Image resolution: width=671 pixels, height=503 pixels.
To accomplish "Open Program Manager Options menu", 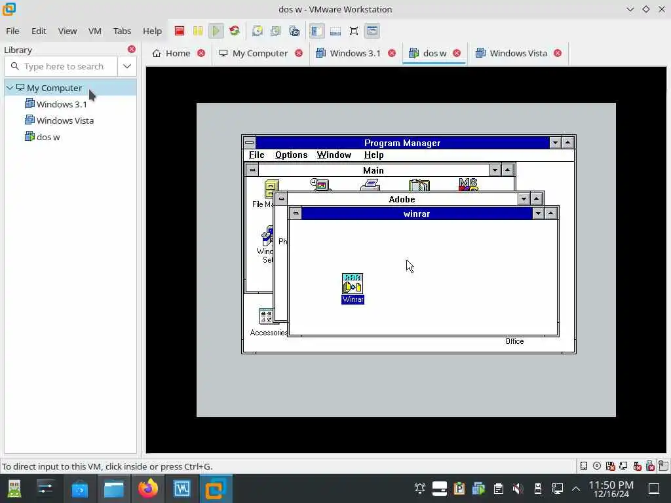I will pos(291,155).
